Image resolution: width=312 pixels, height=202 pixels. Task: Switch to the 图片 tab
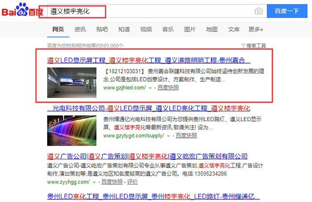190,29
